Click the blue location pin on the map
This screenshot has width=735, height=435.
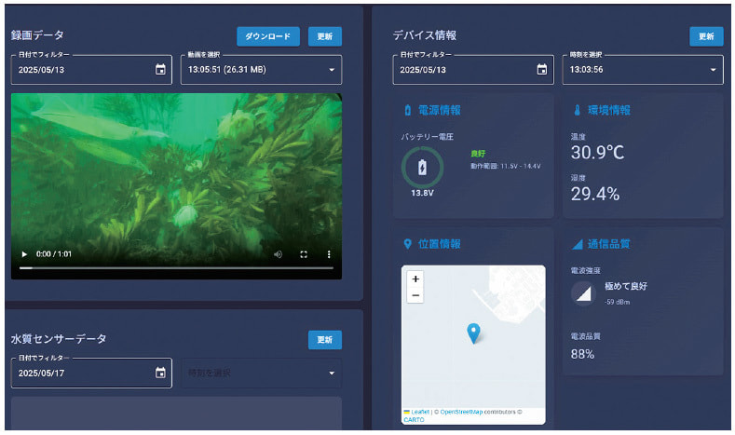coord(473,333)
